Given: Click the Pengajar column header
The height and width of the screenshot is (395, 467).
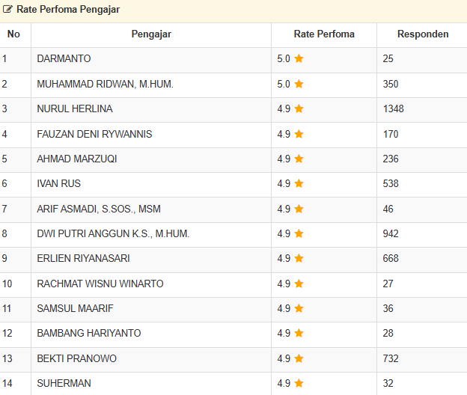Looking at the screenshot, I should [151, 34].
